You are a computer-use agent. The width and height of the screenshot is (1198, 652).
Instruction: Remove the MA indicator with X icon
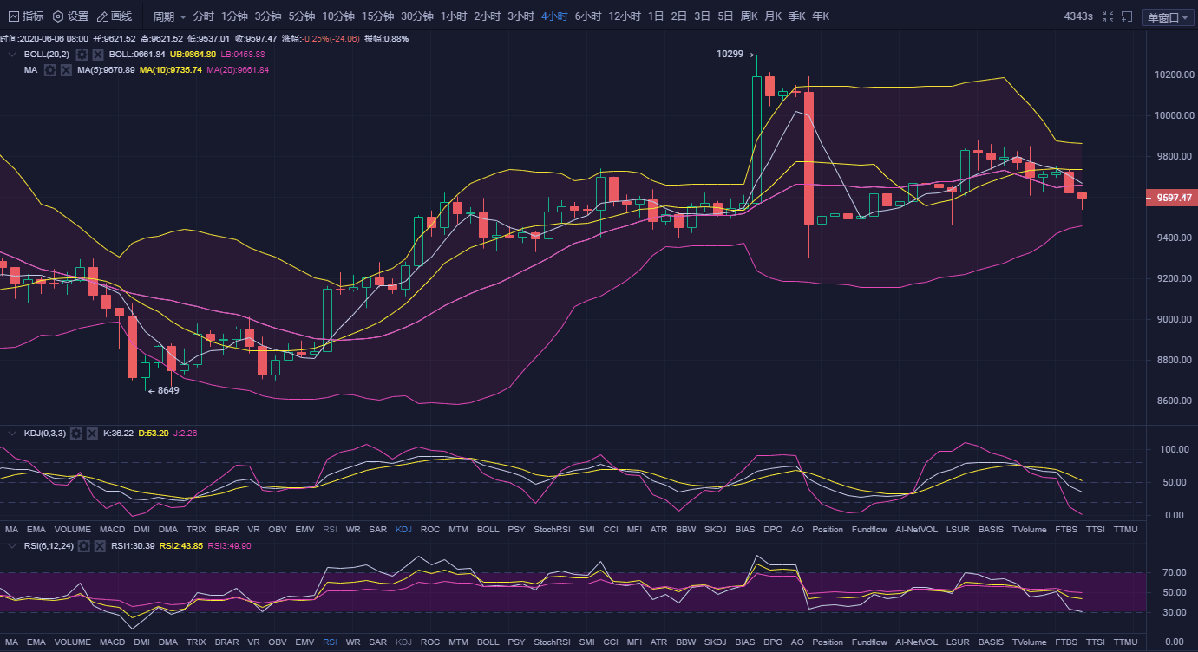tap(66, 70)
